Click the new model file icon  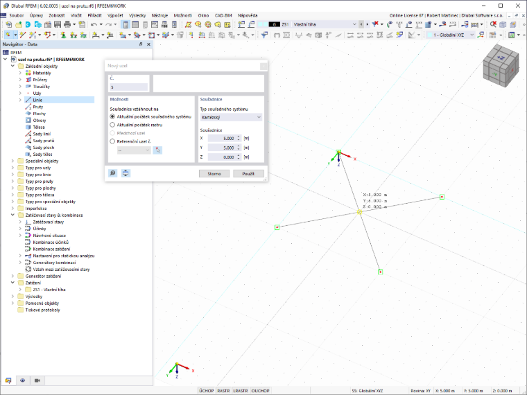8,24
